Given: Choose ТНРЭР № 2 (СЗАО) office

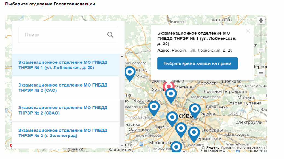Looking at the screenshot, I should 63,110.
